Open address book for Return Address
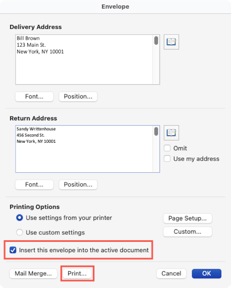The height and width of the screenshot is (288, 231). click(171, 132)
